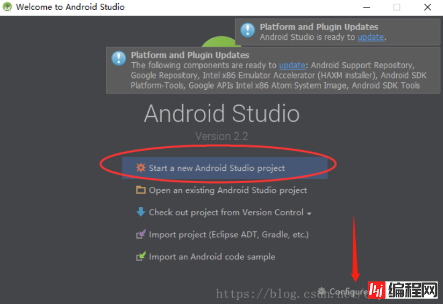Click the Import project (Eclipse ADT) icon

coord(141,235)
